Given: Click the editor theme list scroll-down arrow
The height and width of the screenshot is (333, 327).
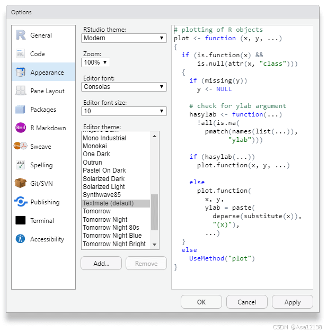Looking at the screenshot, I should (155, 245).
